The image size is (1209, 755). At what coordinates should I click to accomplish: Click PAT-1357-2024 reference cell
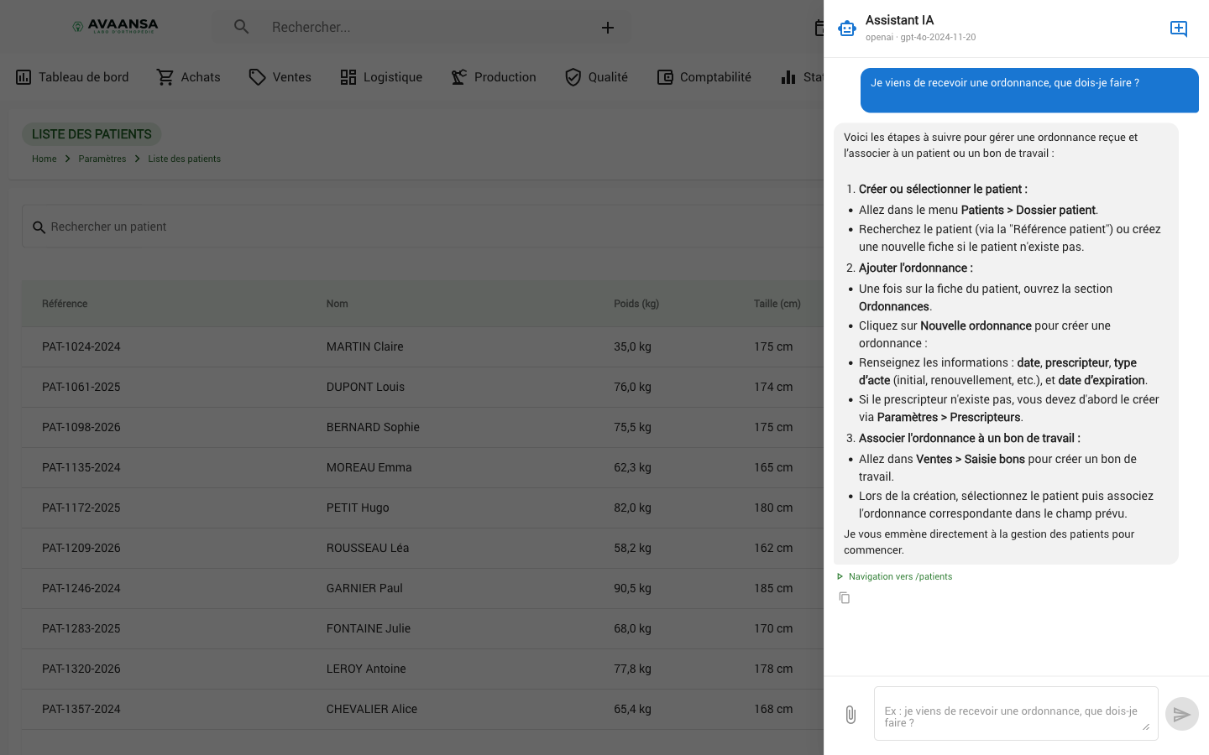(81, 709)
